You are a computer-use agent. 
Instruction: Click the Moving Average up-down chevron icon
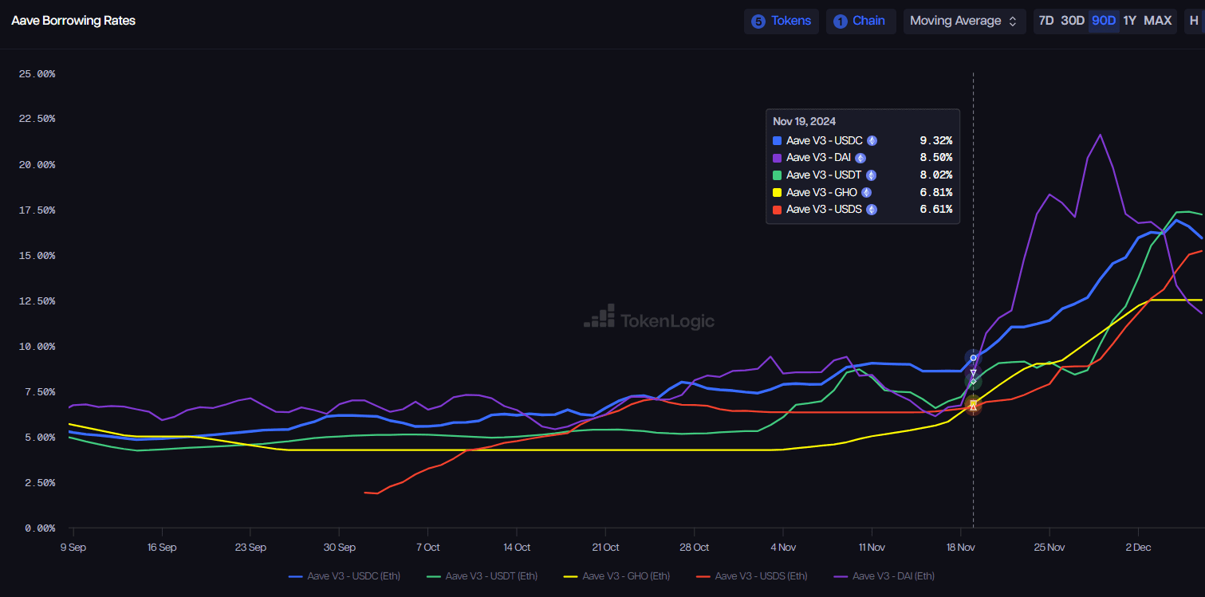coord(1013,22)
